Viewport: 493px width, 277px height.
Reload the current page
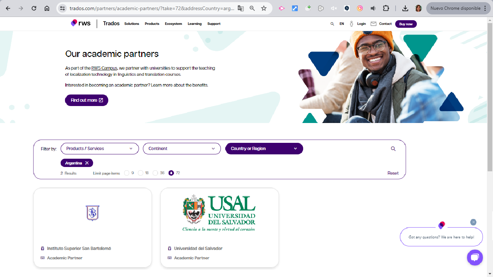pos(34,8)
